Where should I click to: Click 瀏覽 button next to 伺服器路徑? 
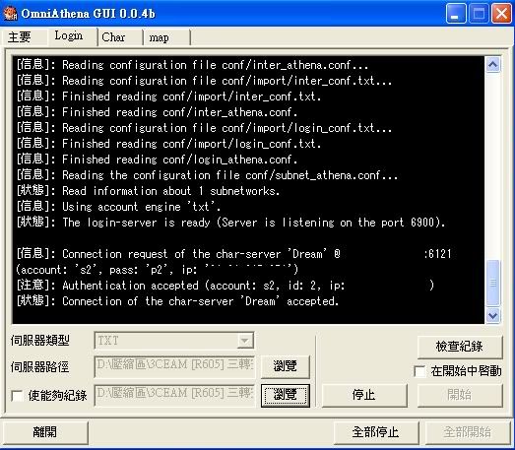[286, 366]
